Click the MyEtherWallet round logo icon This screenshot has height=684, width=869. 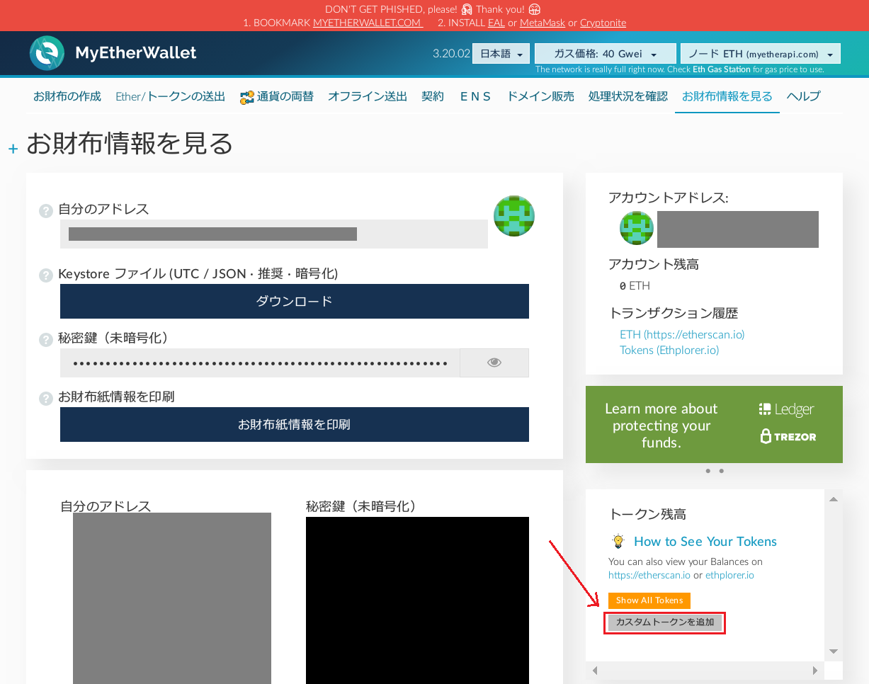47,53
